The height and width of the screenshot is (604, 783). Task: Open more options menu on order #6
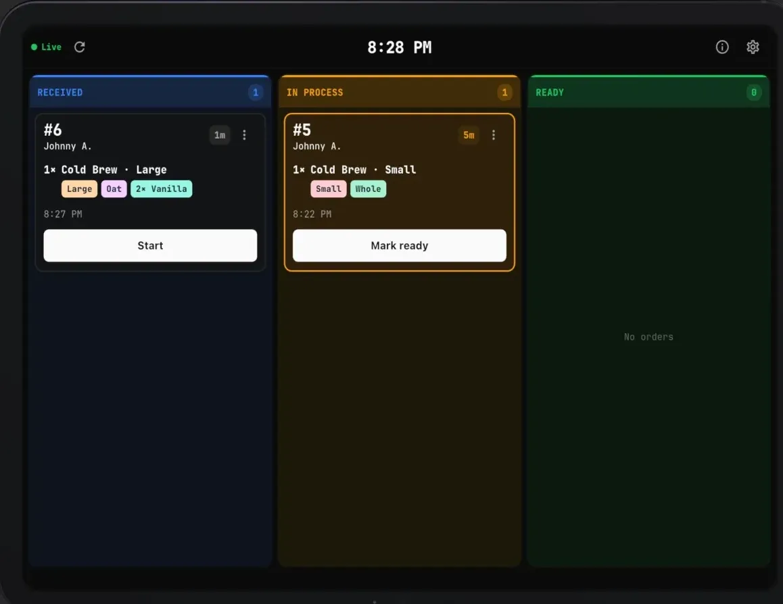pyautogui.click(x=244, y=135)
